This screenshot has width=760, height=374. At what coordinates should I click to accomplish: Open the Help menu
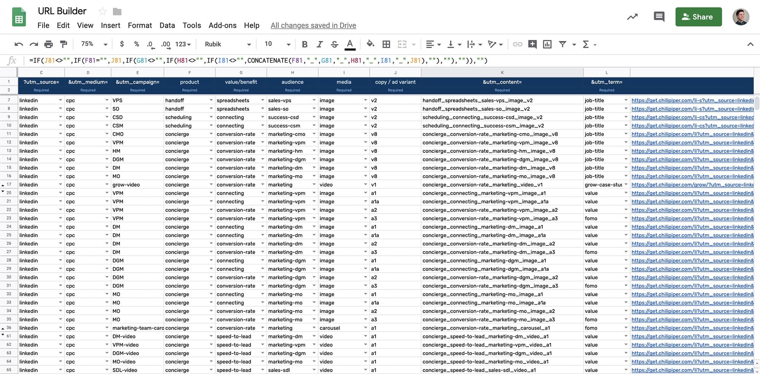[x=252, y=25]
